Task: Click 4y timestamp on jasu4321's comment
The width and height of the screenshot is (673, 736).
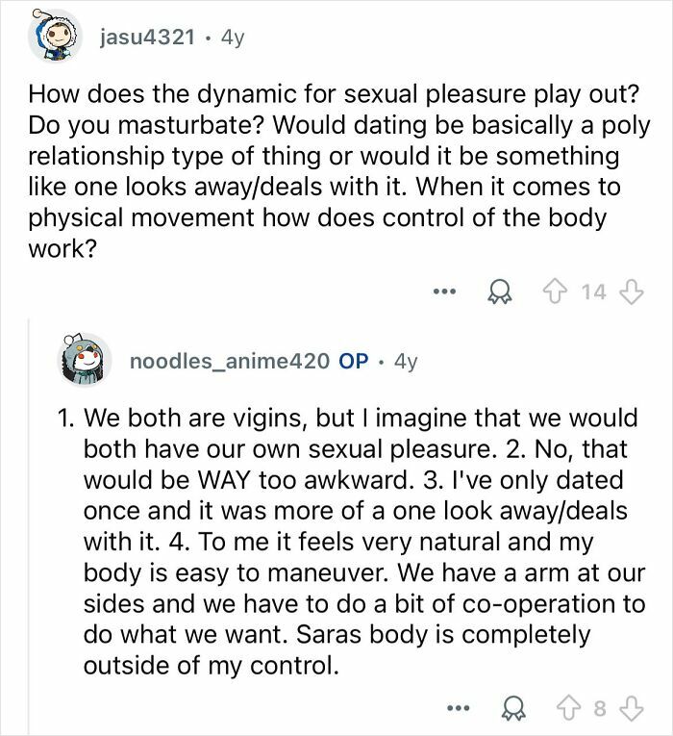Action: (x=233, y=38)
